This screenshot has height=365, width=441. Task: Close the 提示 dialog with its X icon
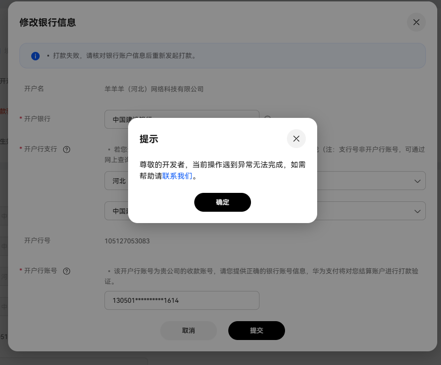[x=296, y=139]
